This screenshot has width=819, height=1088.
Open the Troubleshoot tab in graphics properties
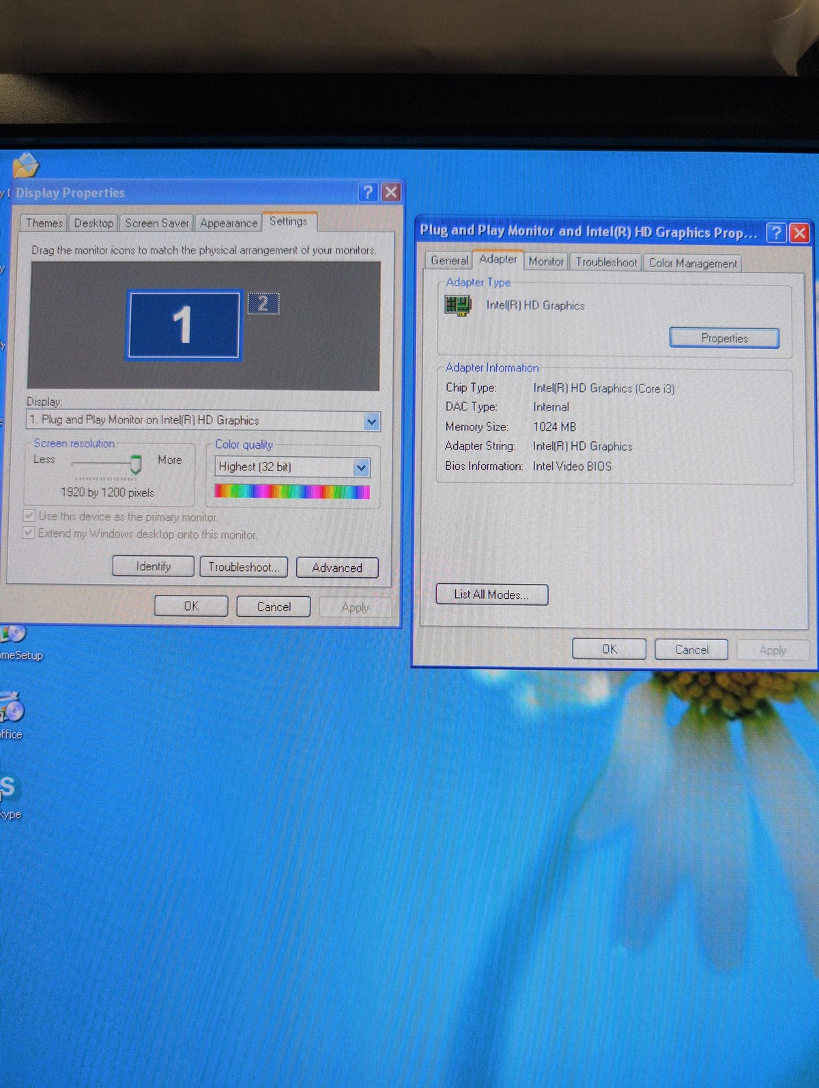pos(606,262)
